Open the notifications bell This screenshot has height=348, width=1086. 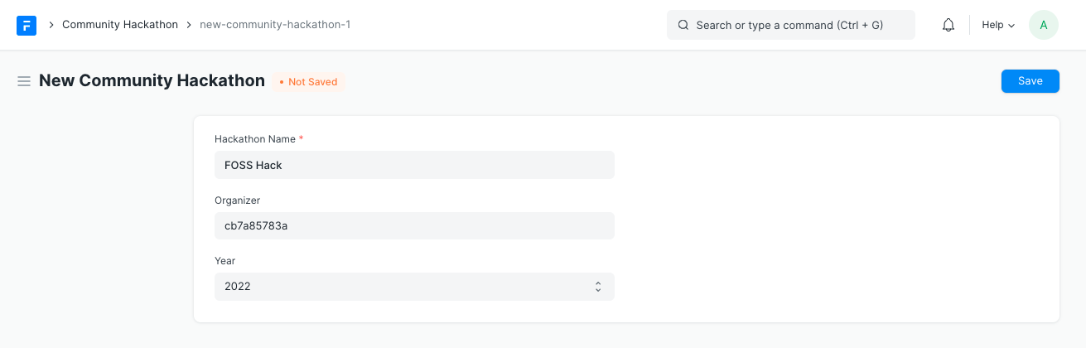[948, 26]
